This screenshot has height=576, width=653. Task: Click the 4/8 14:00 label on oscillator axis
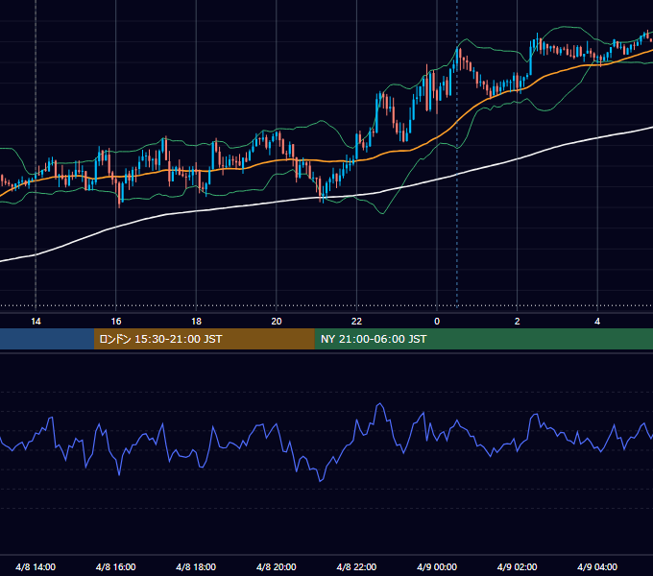tap(36, 566)
